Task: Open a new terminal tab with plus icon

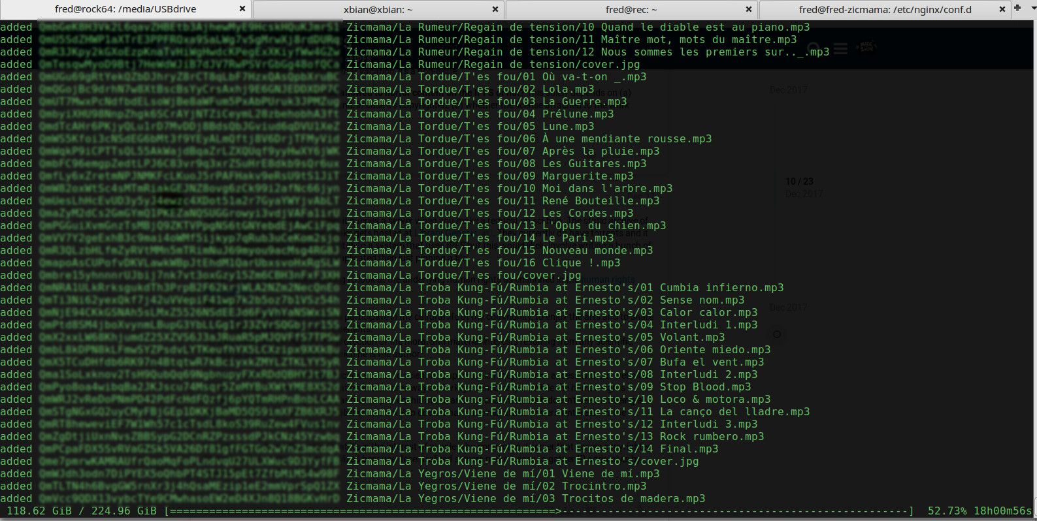Action: (1017, 8)
